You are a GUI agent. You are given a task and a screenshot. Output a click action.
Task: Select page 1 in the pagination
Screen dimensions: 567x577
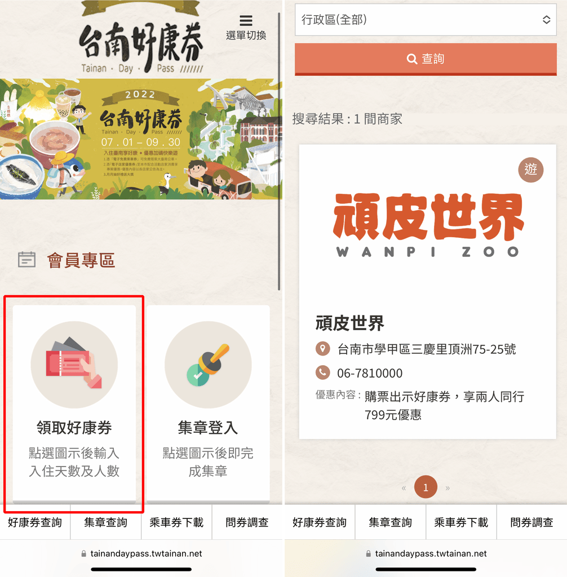pos(426,487)
